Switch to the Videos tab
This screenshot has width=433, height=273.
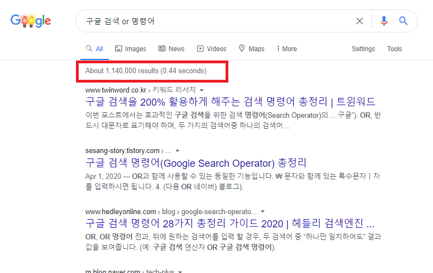pos(211,49)
